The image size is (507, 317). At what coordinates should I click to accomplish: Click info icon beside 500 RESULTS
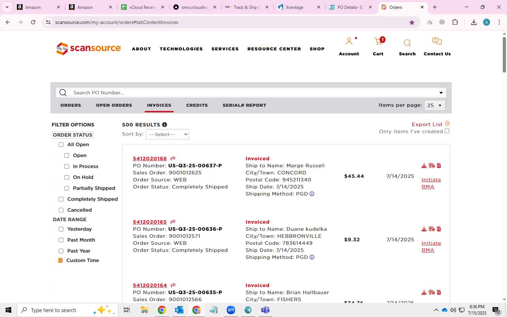coord(164,125)
